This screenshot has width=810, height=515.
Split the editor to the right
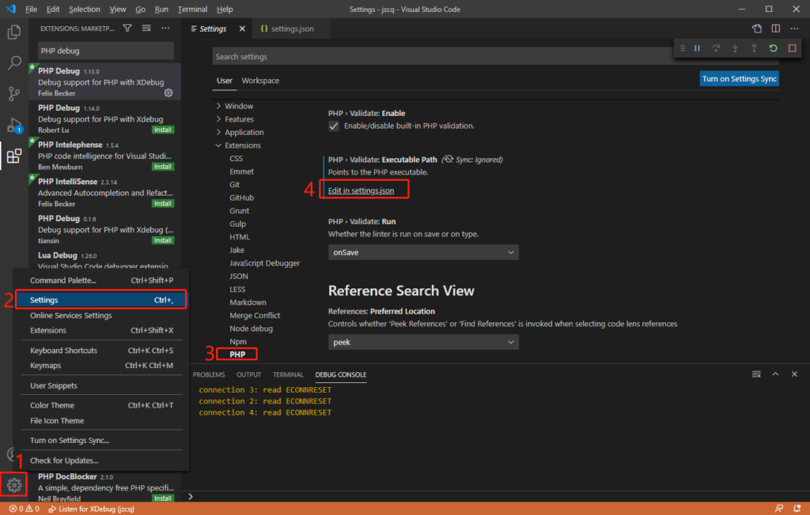coord(776,28)
